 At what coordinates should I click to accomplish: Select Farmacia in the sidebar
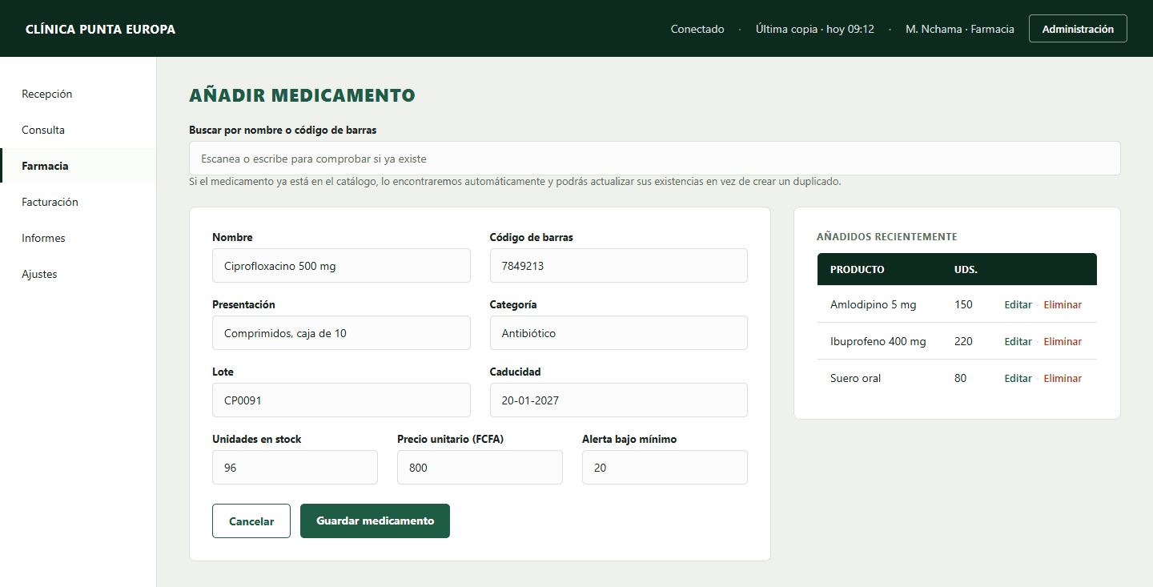(78, 166)
